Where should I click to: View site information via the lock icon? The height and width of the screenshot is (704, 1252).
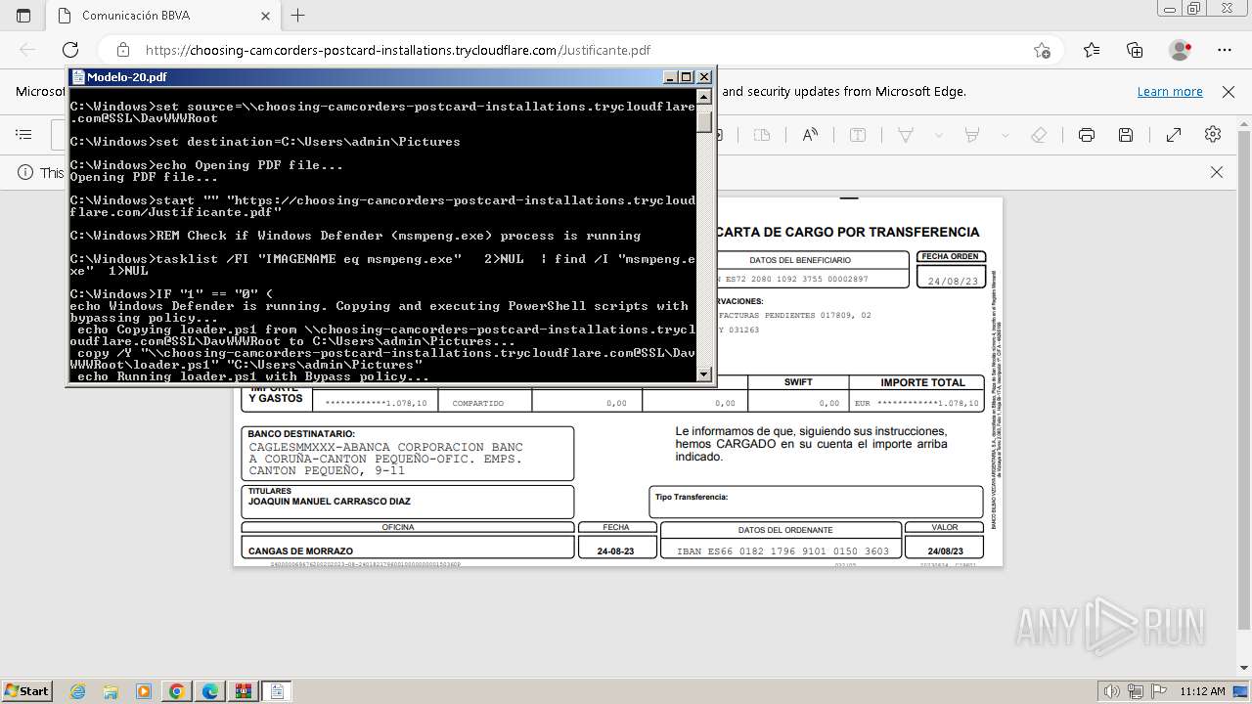123,50
